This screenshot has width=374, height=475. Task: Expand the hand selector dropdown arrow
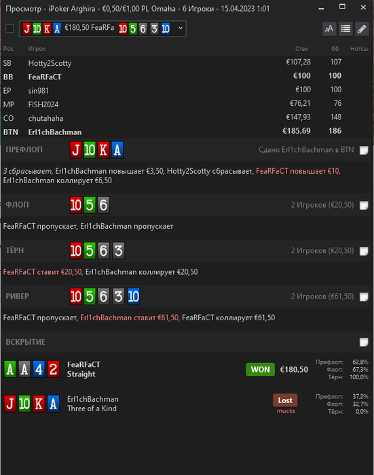[x=181, y=28]
